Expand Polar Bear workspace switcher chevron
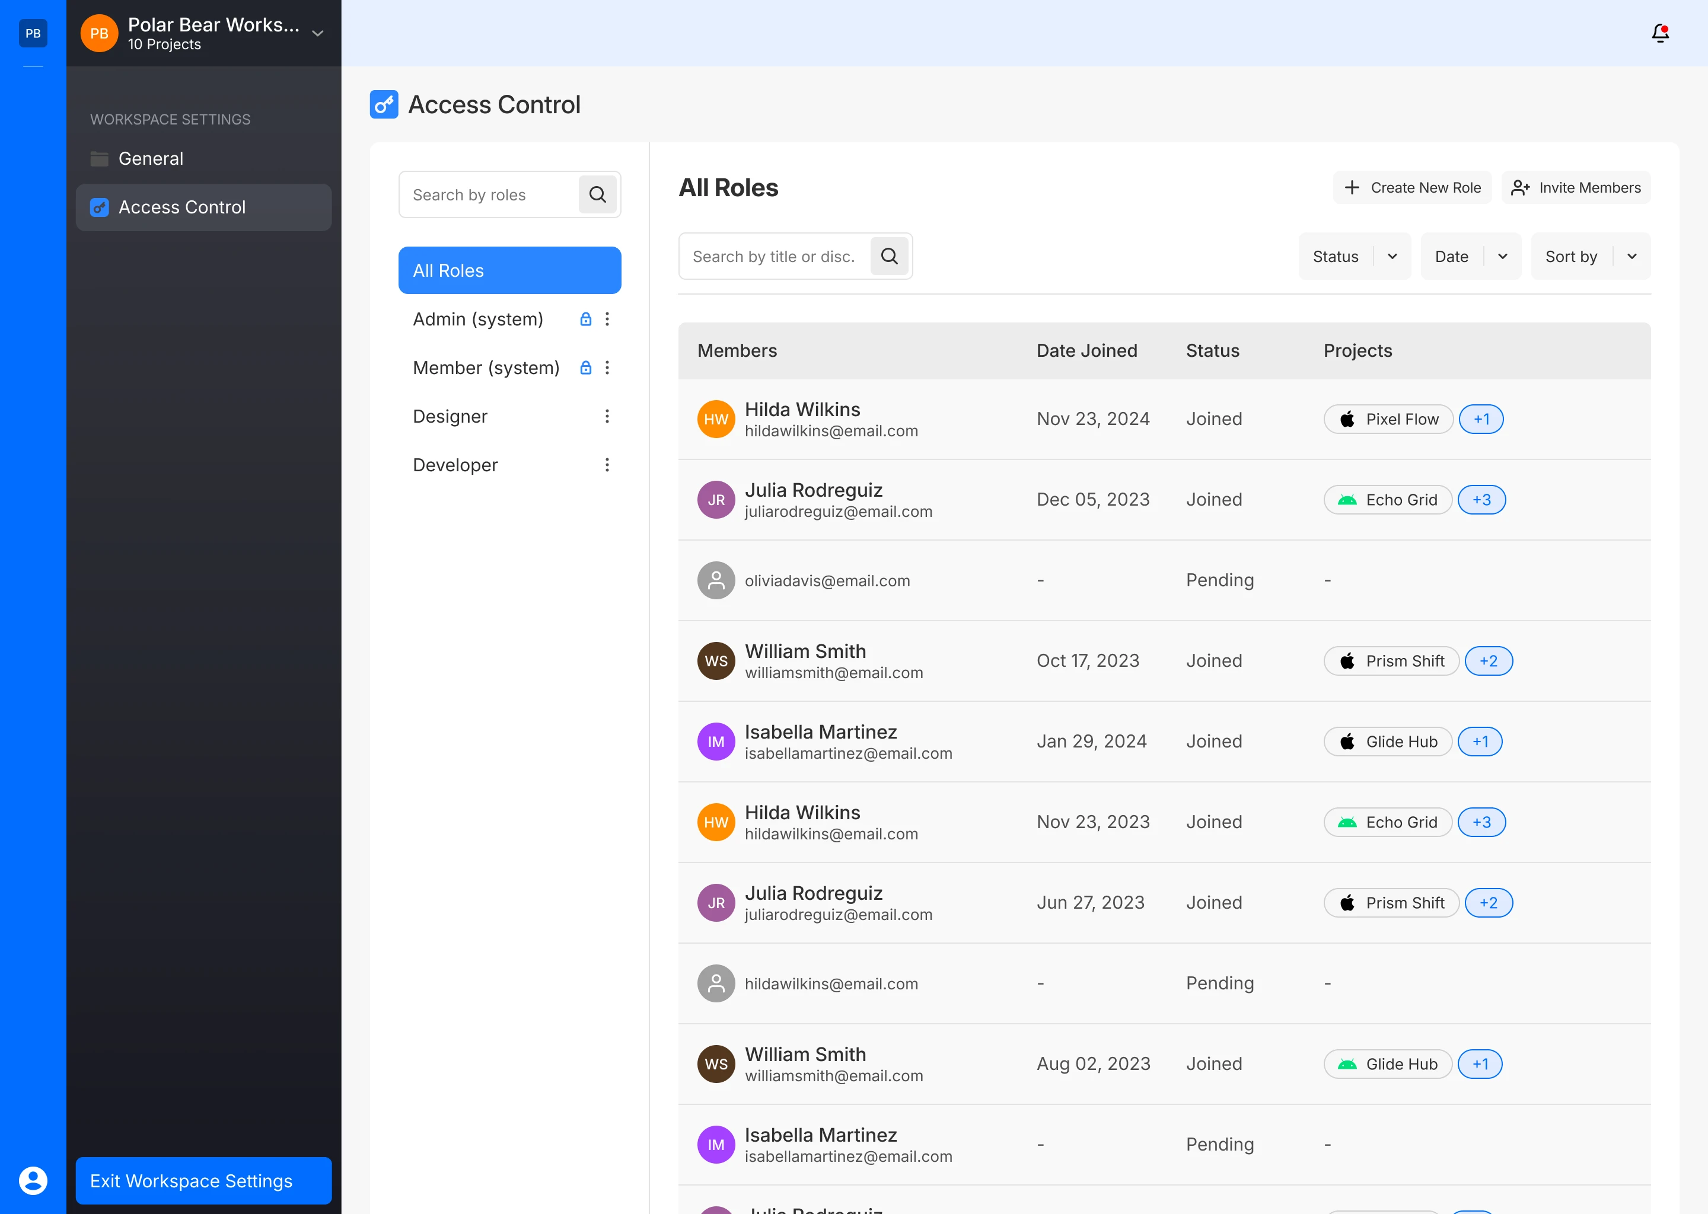 pos(318,33)
